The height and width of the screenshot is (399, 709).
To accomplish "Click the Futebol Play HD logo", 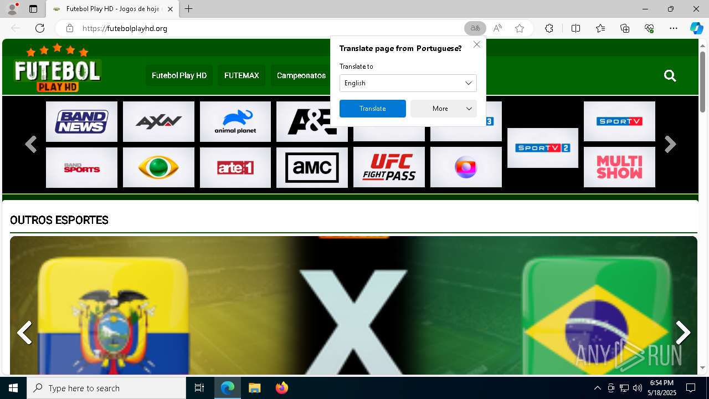I will pyautogui.click(x=58, y=68).
